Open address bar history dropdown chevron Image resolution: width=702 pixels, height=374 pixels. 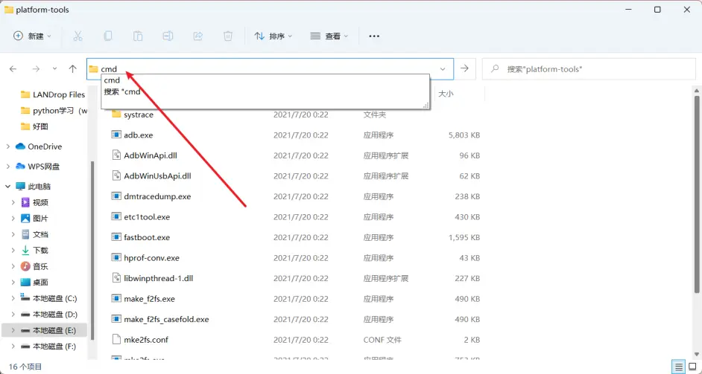(x=443, y=69)
